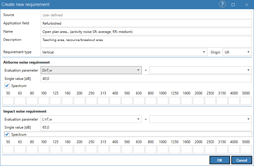Screen dimensions: 254x166
Task: Click the impact Single value field 65,0
Action: tap(146, 127)
